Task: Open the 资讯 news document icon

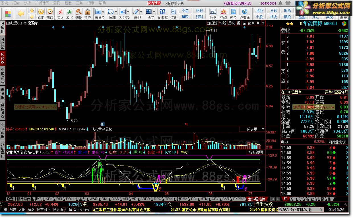Action: [174, 11]
